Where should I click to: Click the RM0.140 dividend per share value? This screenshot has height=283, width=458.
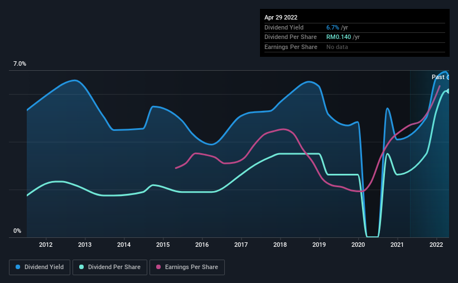[339, 37]
